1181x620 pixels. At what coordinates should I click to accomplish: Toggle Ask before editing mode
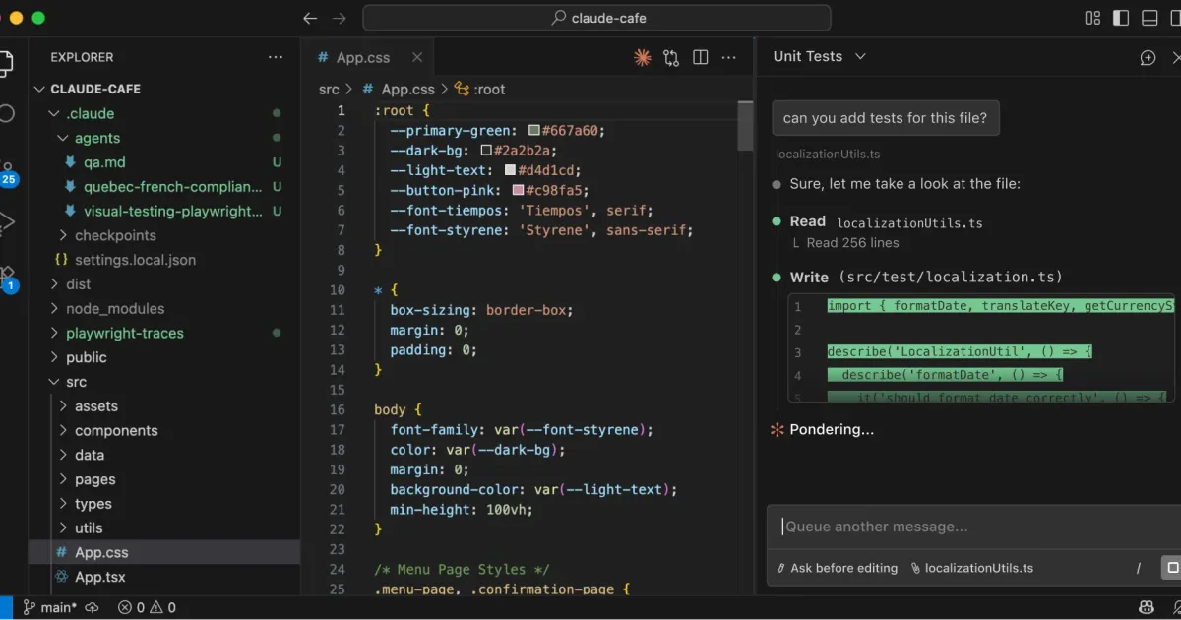tap(838, 568)
